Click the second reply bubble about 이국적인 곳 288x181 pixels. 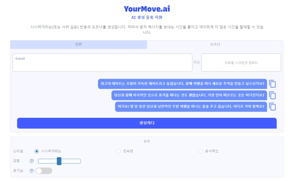189,95
